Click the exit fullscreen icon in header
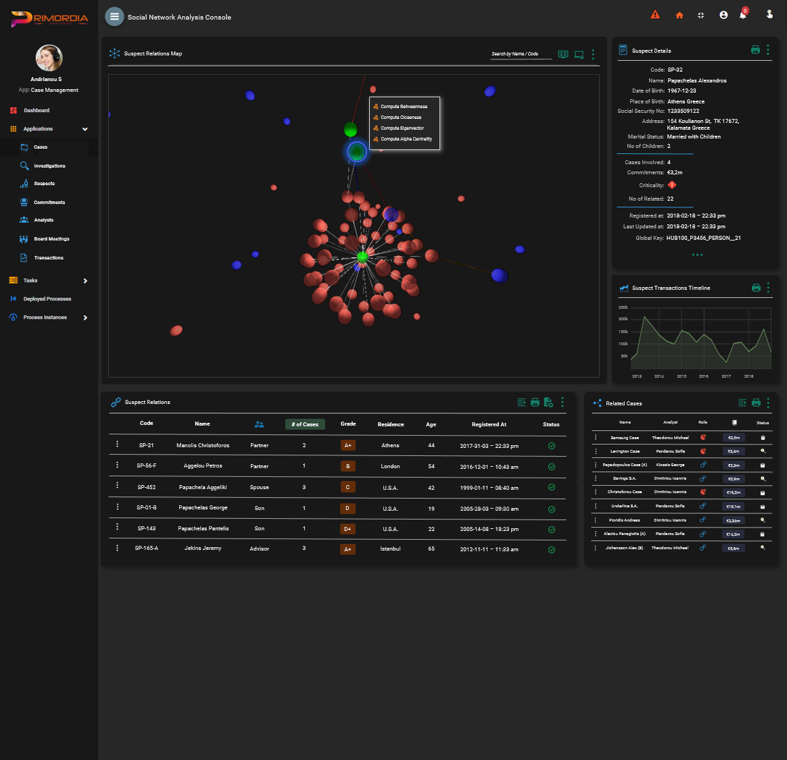787x760 pixels. tap(701, 16)
